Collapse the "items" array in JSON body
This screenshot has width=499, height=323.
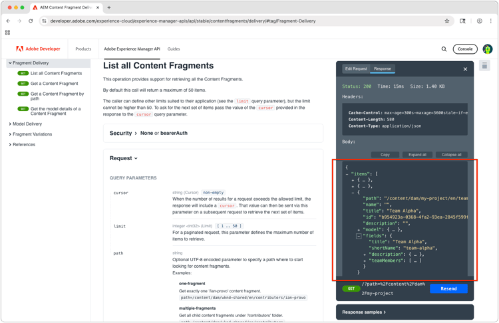pos(347,174)
